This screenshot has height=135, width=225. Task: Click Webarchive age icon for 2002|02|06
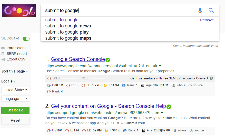143,131
